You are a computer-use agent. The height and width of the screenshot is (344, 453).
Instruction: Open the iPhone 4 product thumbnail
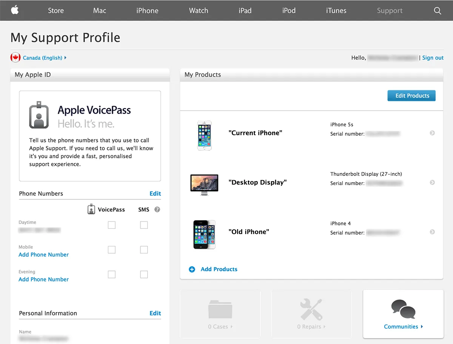205,234
